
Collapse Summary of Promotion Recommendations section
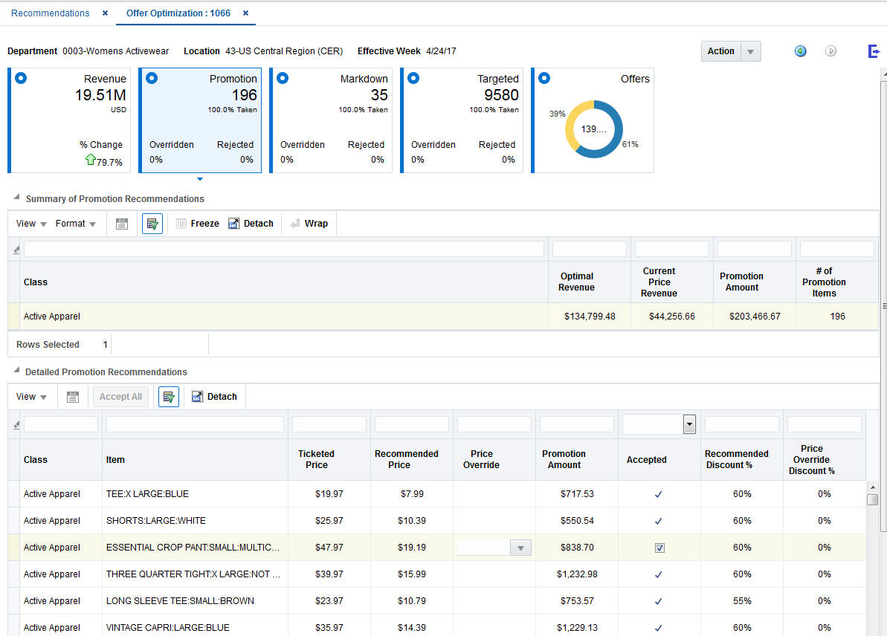click(16, 198)
